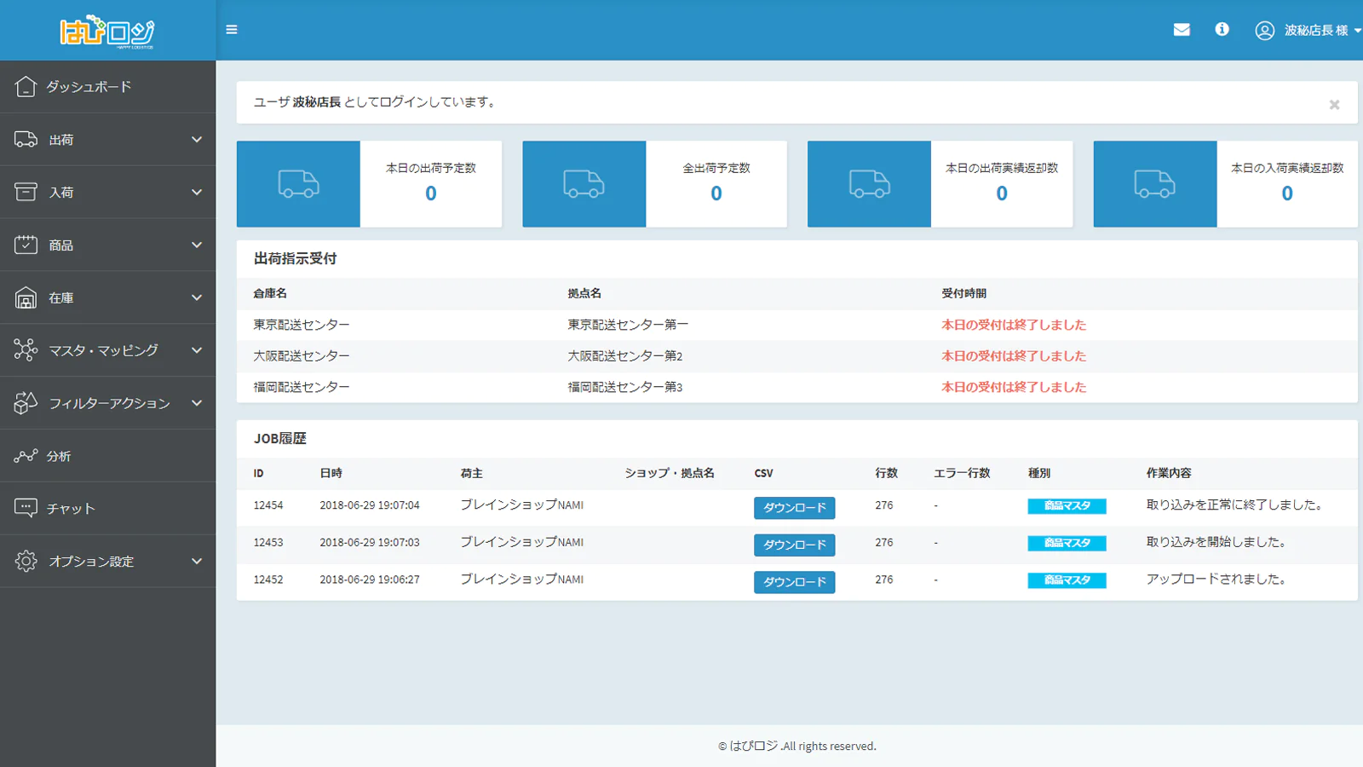
Task: Go to ダッシュボード in the sidebar
Action: pos(89,87)
